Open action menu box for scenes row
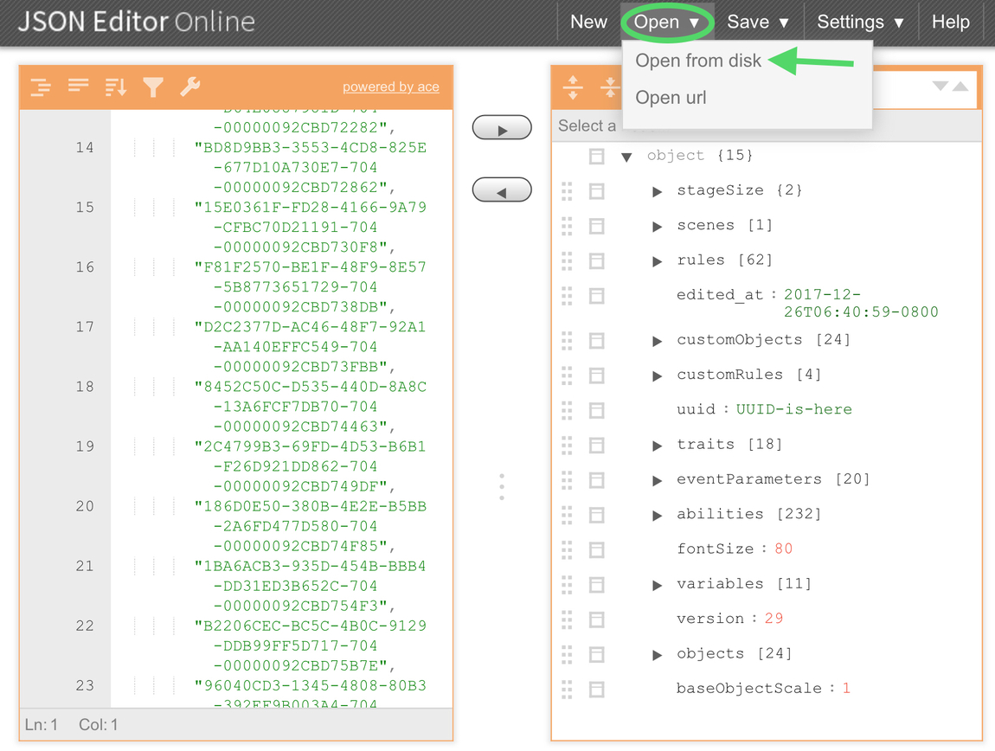The height and width of the screenshot is (751, 995). click(596, 226)
